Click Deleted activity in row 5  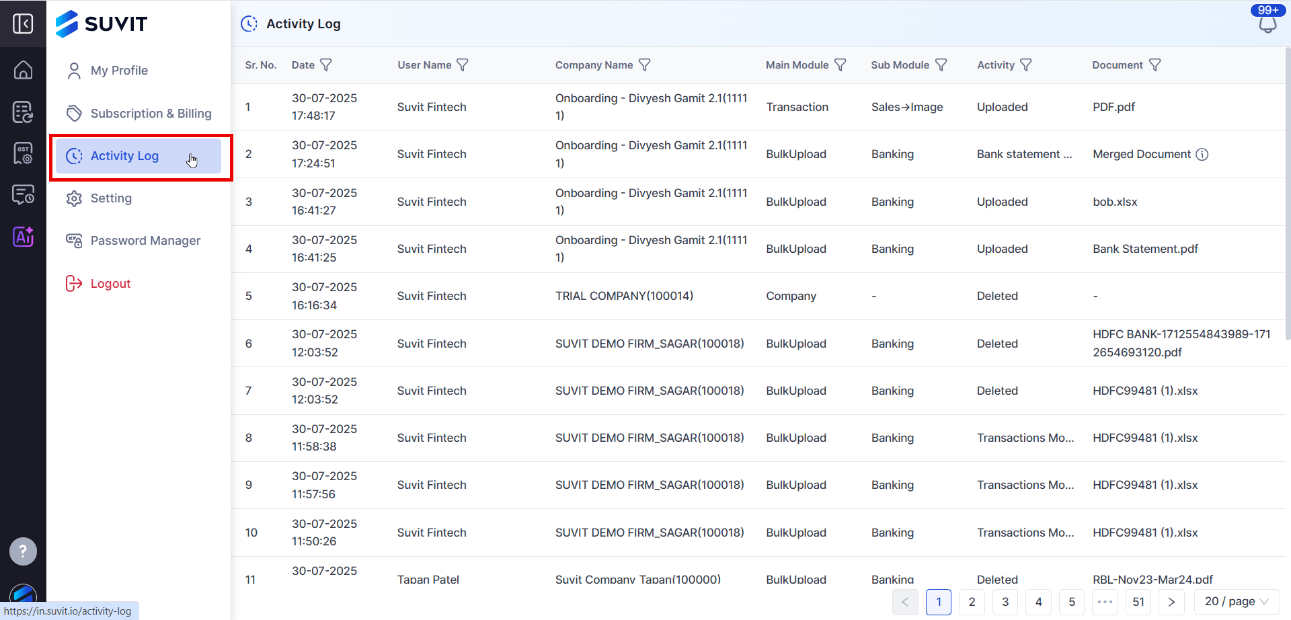pyautogui.click(x=997, y=296)
